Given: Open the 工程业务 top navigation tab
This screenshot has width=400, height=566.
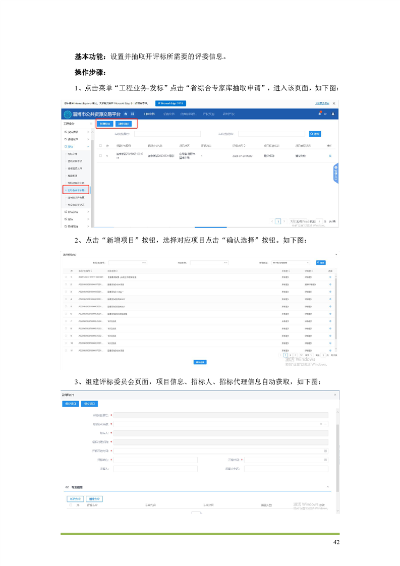Looking at the screenshot, I should 149,114.
